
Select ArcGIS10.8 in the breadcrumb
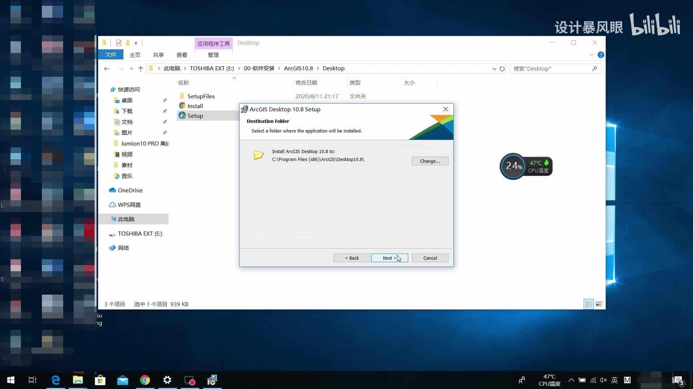click(298, 68)
